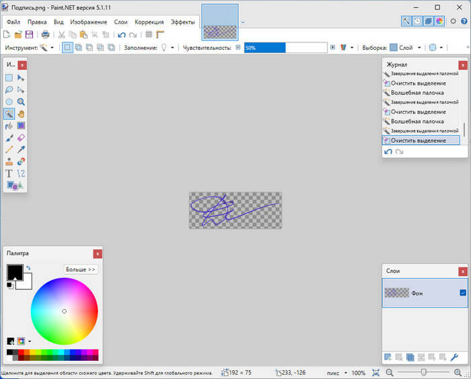Viewport: 471px width, 379px height.
Task: Select the Lasso Select tool
Action: (9, 90)
